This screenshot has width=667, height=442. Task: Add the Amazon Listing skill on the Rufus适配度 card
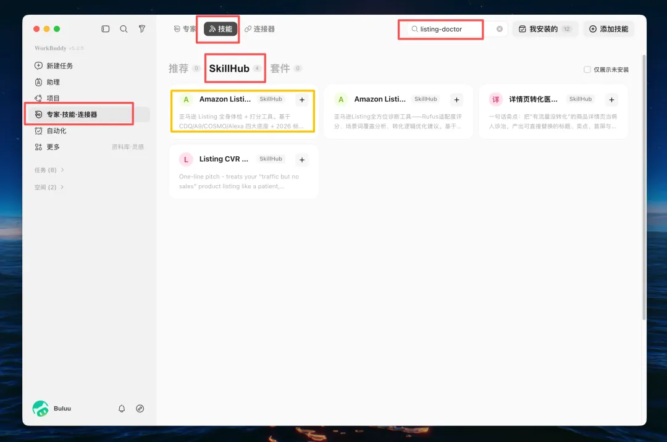457,100
